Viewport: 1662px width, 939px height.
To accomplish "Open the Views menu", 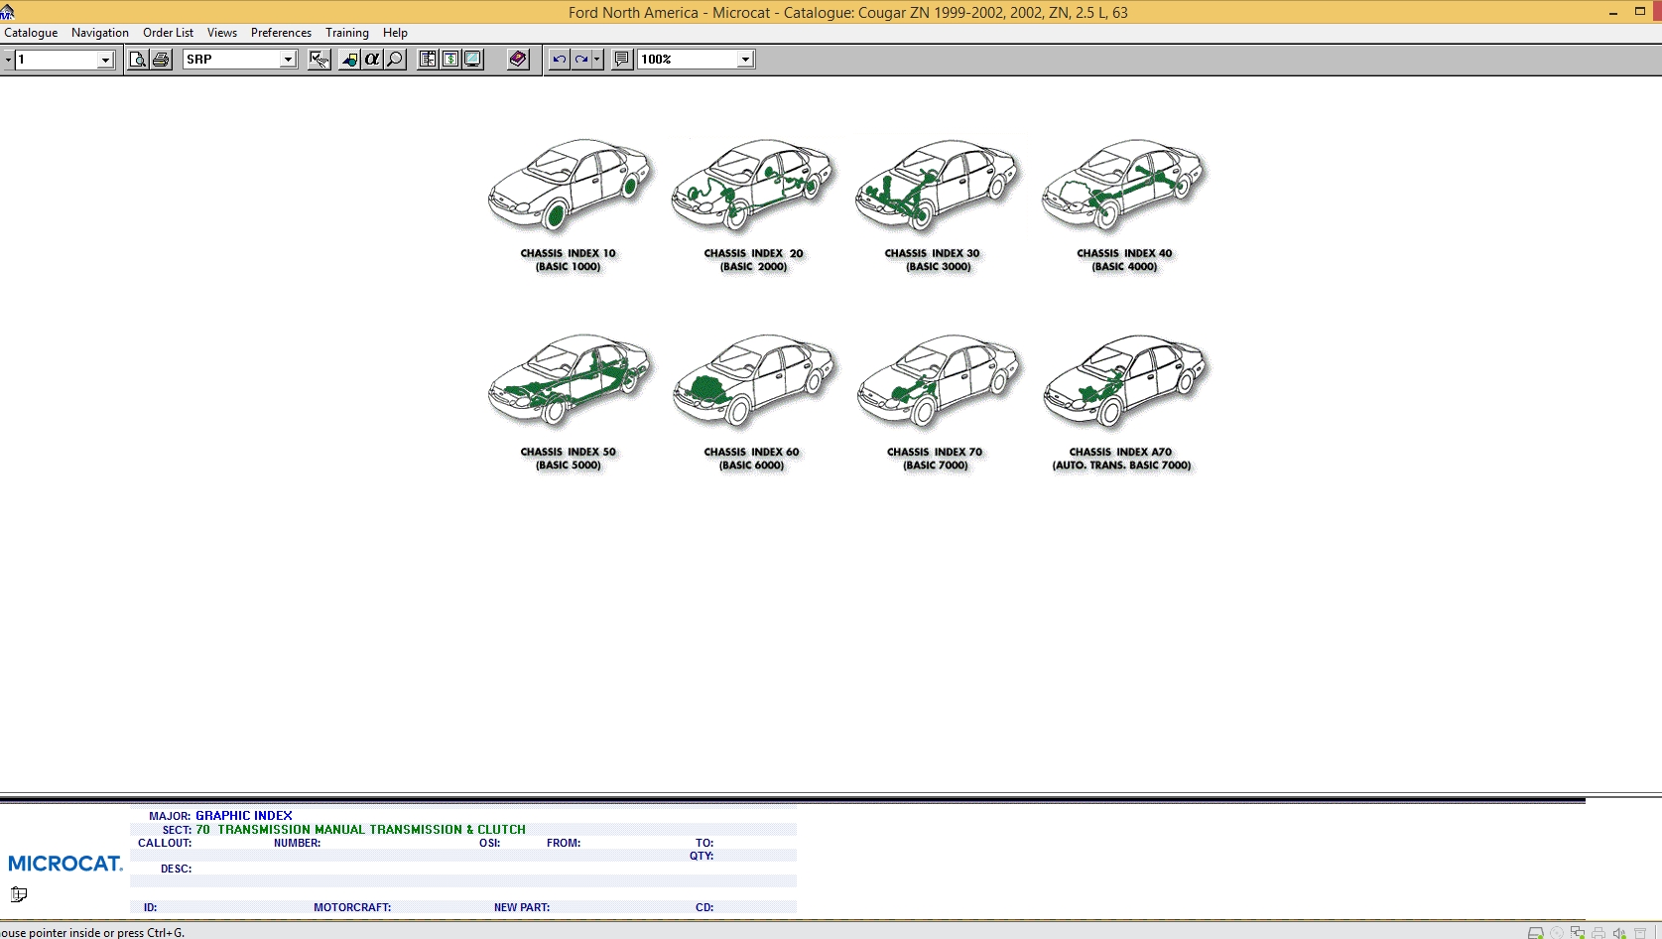I will [222, 33].
